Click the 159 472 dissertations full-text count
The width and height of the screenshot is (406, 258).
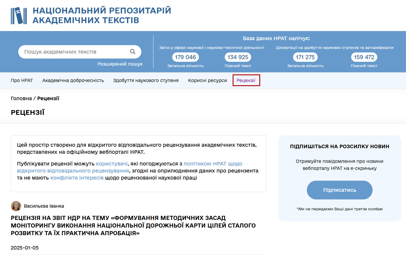coord(364,57)
